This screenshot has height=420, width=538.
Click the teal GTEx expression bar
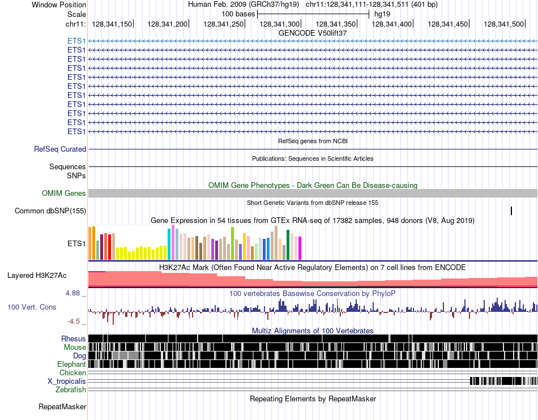click(x=169, y=244)
